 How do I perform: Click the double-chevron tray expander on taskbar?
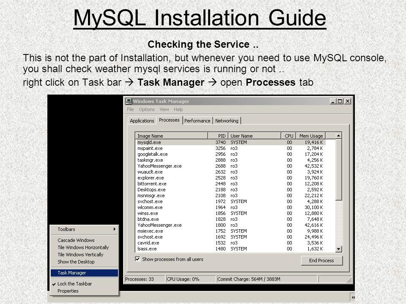(x=353, y=297)
